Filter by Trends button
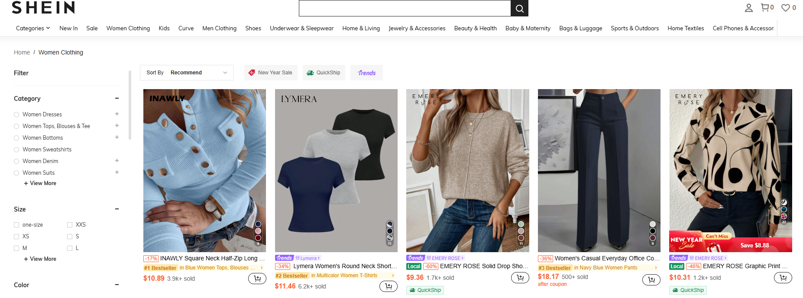The width and height of the screenshot is (803, 298). click(366, 73)
